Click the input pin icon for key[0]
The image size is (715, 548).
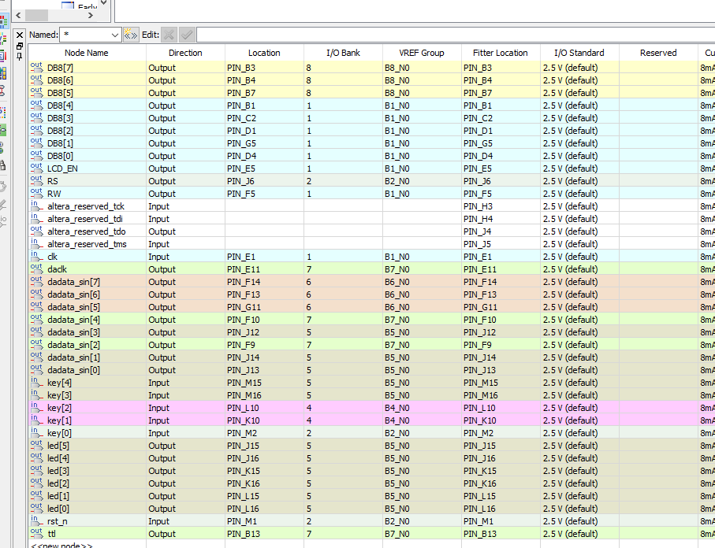tap(36, 432)
